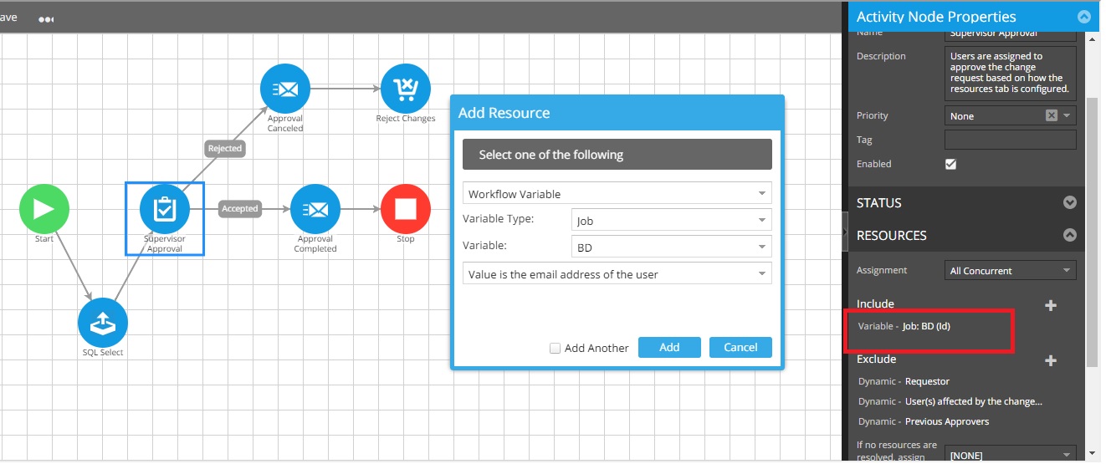Screen dimensions: 1106x464
Task: Click the Tag input field
Action: [1010, 140]
